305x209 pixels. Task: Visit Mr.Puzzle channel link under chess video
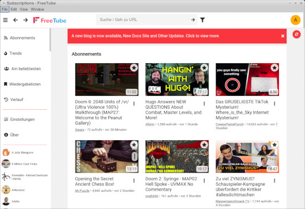[x=82, y=191]
